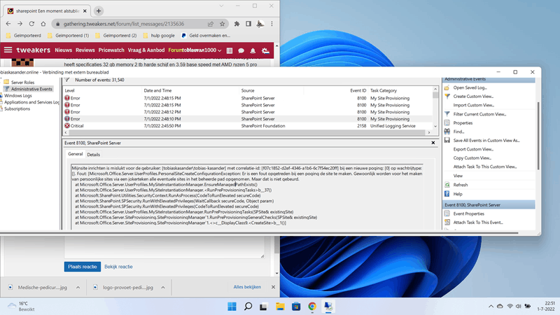Image resolution: width=560 pixels, height=315 pixels.
Task: Sort events by Level column
Action: click(103, 91)
